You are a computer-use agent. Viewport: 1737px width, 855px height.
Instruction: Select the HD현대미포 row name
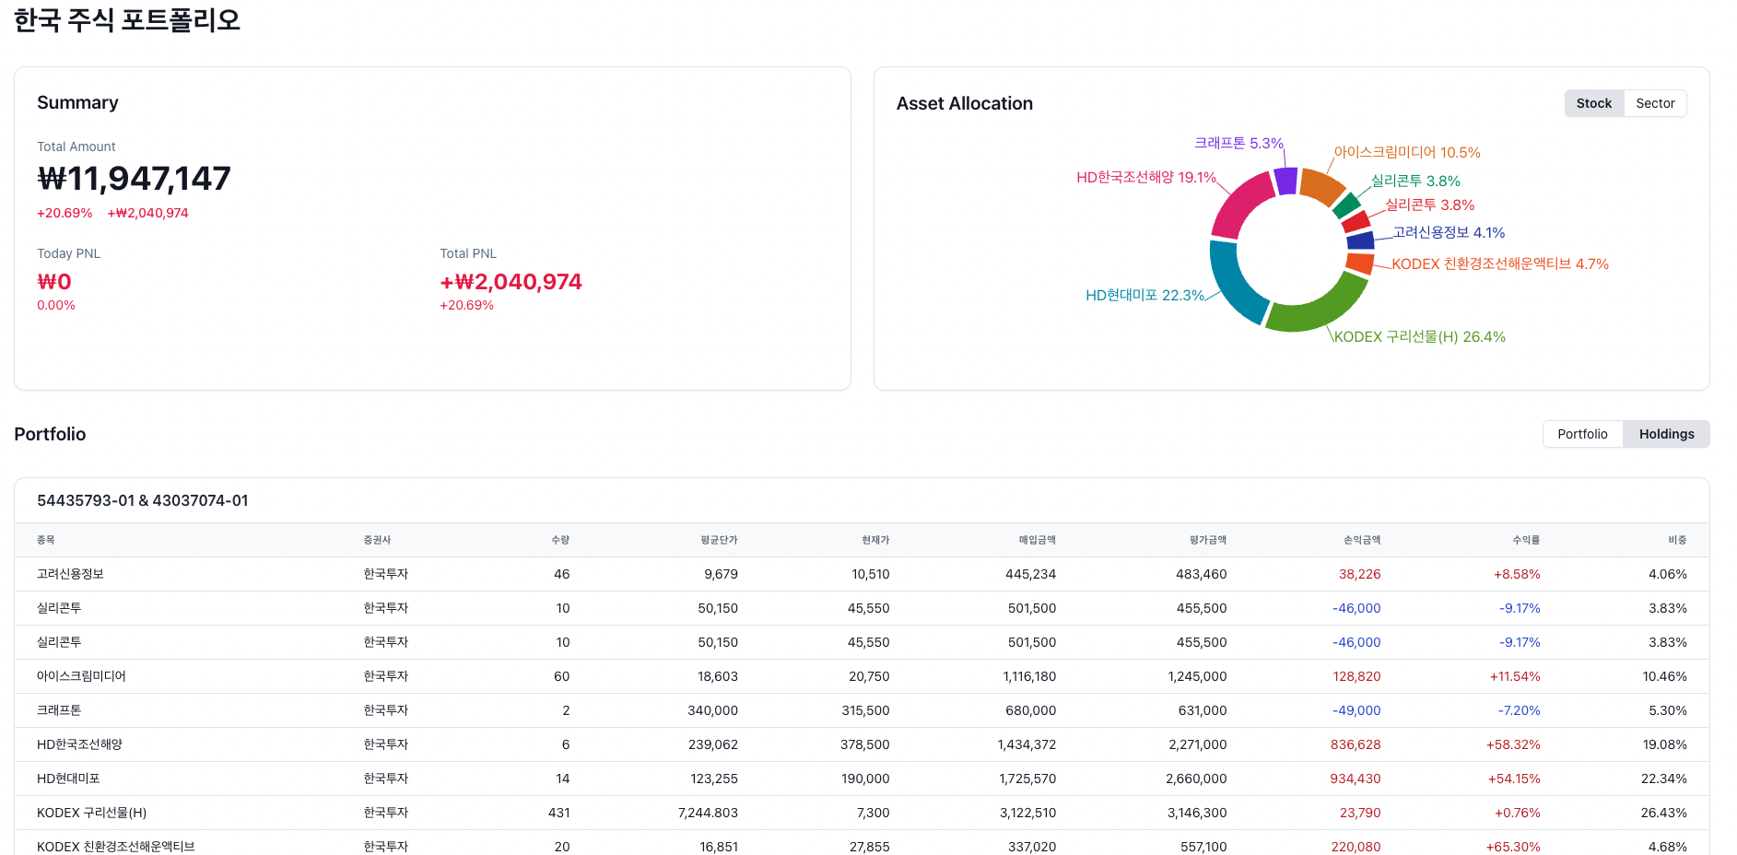[x=68, y=779]
